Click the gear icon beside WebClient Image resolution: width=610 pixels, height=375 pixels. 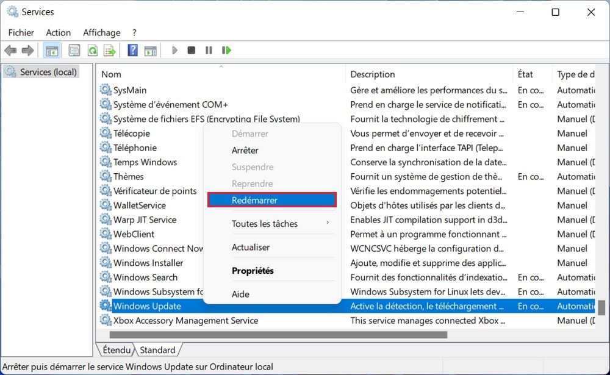coord(106,234)
